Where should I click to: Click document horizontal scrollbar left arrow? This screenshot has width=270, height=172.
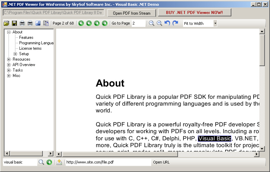(59, 154)
